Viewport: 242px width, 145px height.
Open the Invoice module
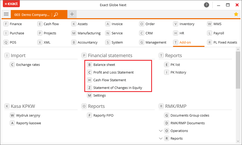click(x=114, y=24)
